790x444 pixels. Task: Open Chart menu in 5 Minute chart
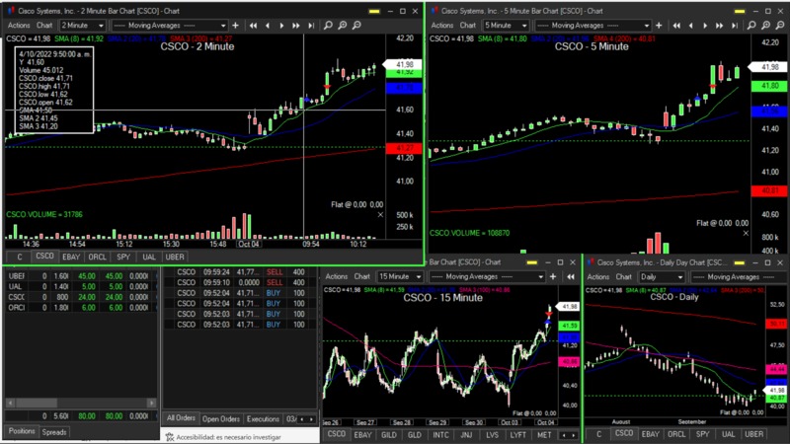tap(467, 25)
